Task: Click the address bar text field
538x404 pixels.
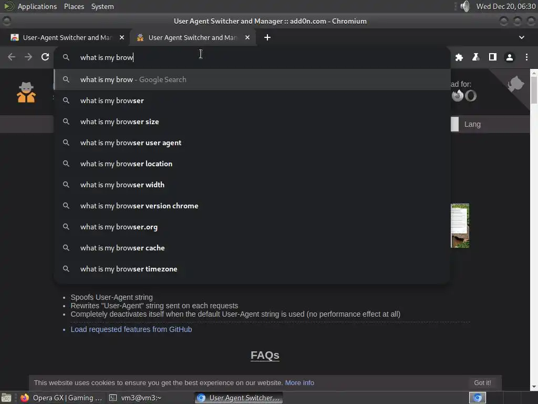Action: pyautogui.click(x=252, y=57)
